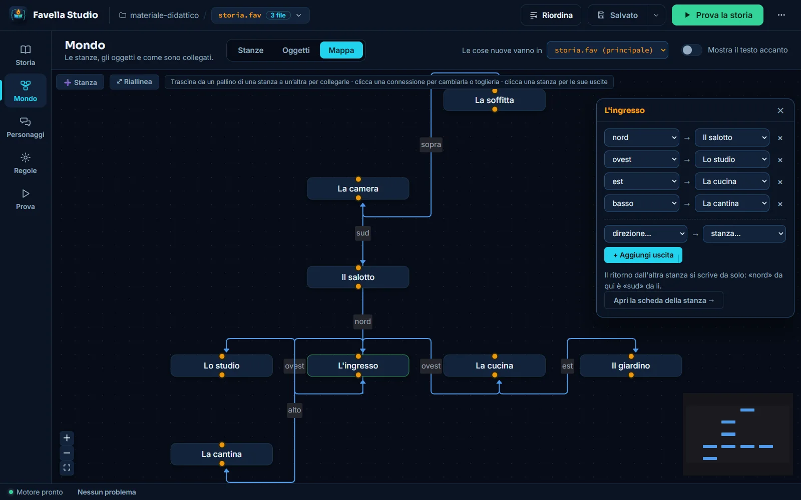This screenshot has height=500, width=801.
Task: Click the sopra connection label
Action: [x=431, y=144]
